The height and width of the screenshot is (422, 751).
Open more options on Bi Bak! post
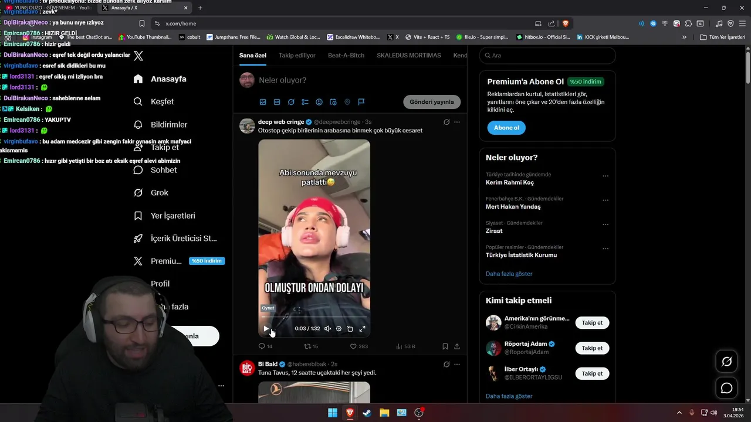[x=457, y=364]
